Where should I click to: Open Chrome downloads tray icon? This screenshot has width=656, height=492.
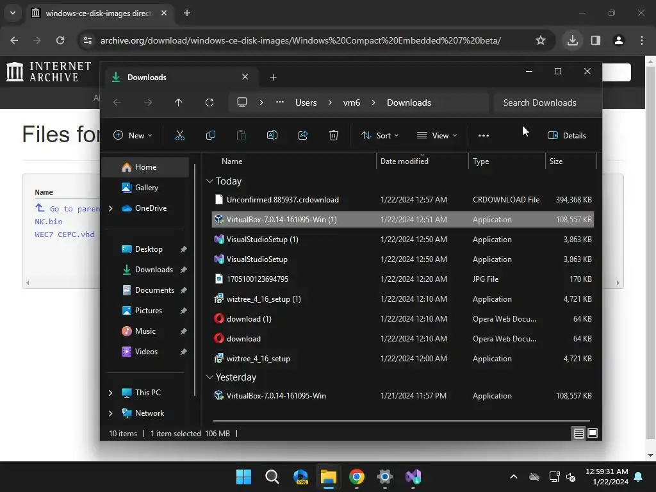[573, 40]
